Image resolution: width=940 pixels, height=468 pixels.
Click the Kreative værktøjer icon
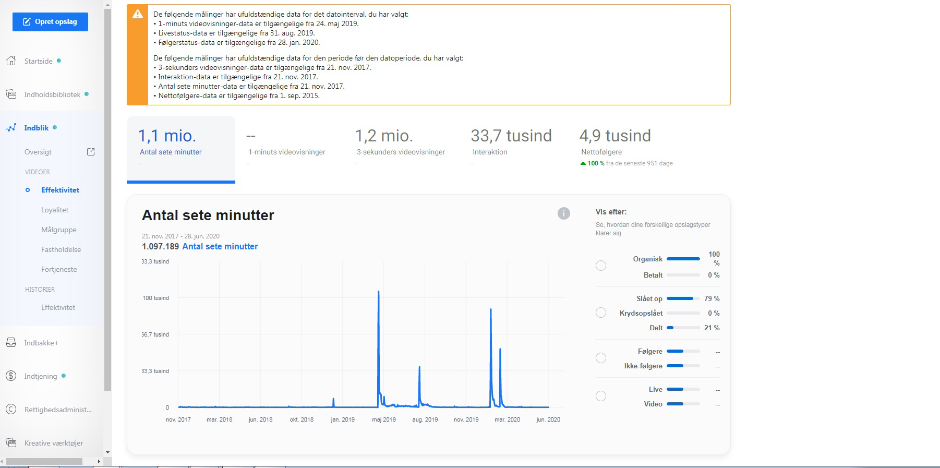pyautogui.click(x=11, y=443)
